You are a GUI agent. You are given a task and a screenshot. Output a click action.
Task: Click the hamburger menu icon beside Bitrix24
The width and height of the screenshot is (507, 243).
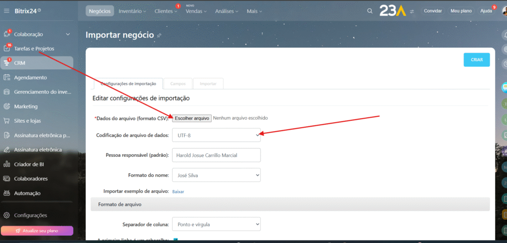click(6, 11)
